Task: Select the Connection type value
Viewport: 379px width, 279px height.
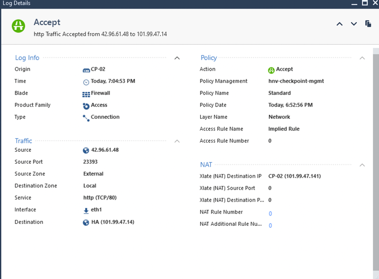Action: [105, 117]
